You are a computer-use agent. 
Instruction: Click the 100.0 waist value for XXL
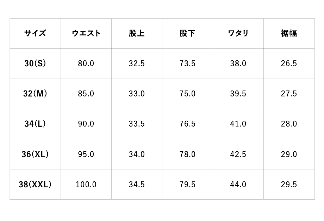click(x=86, y=185)
